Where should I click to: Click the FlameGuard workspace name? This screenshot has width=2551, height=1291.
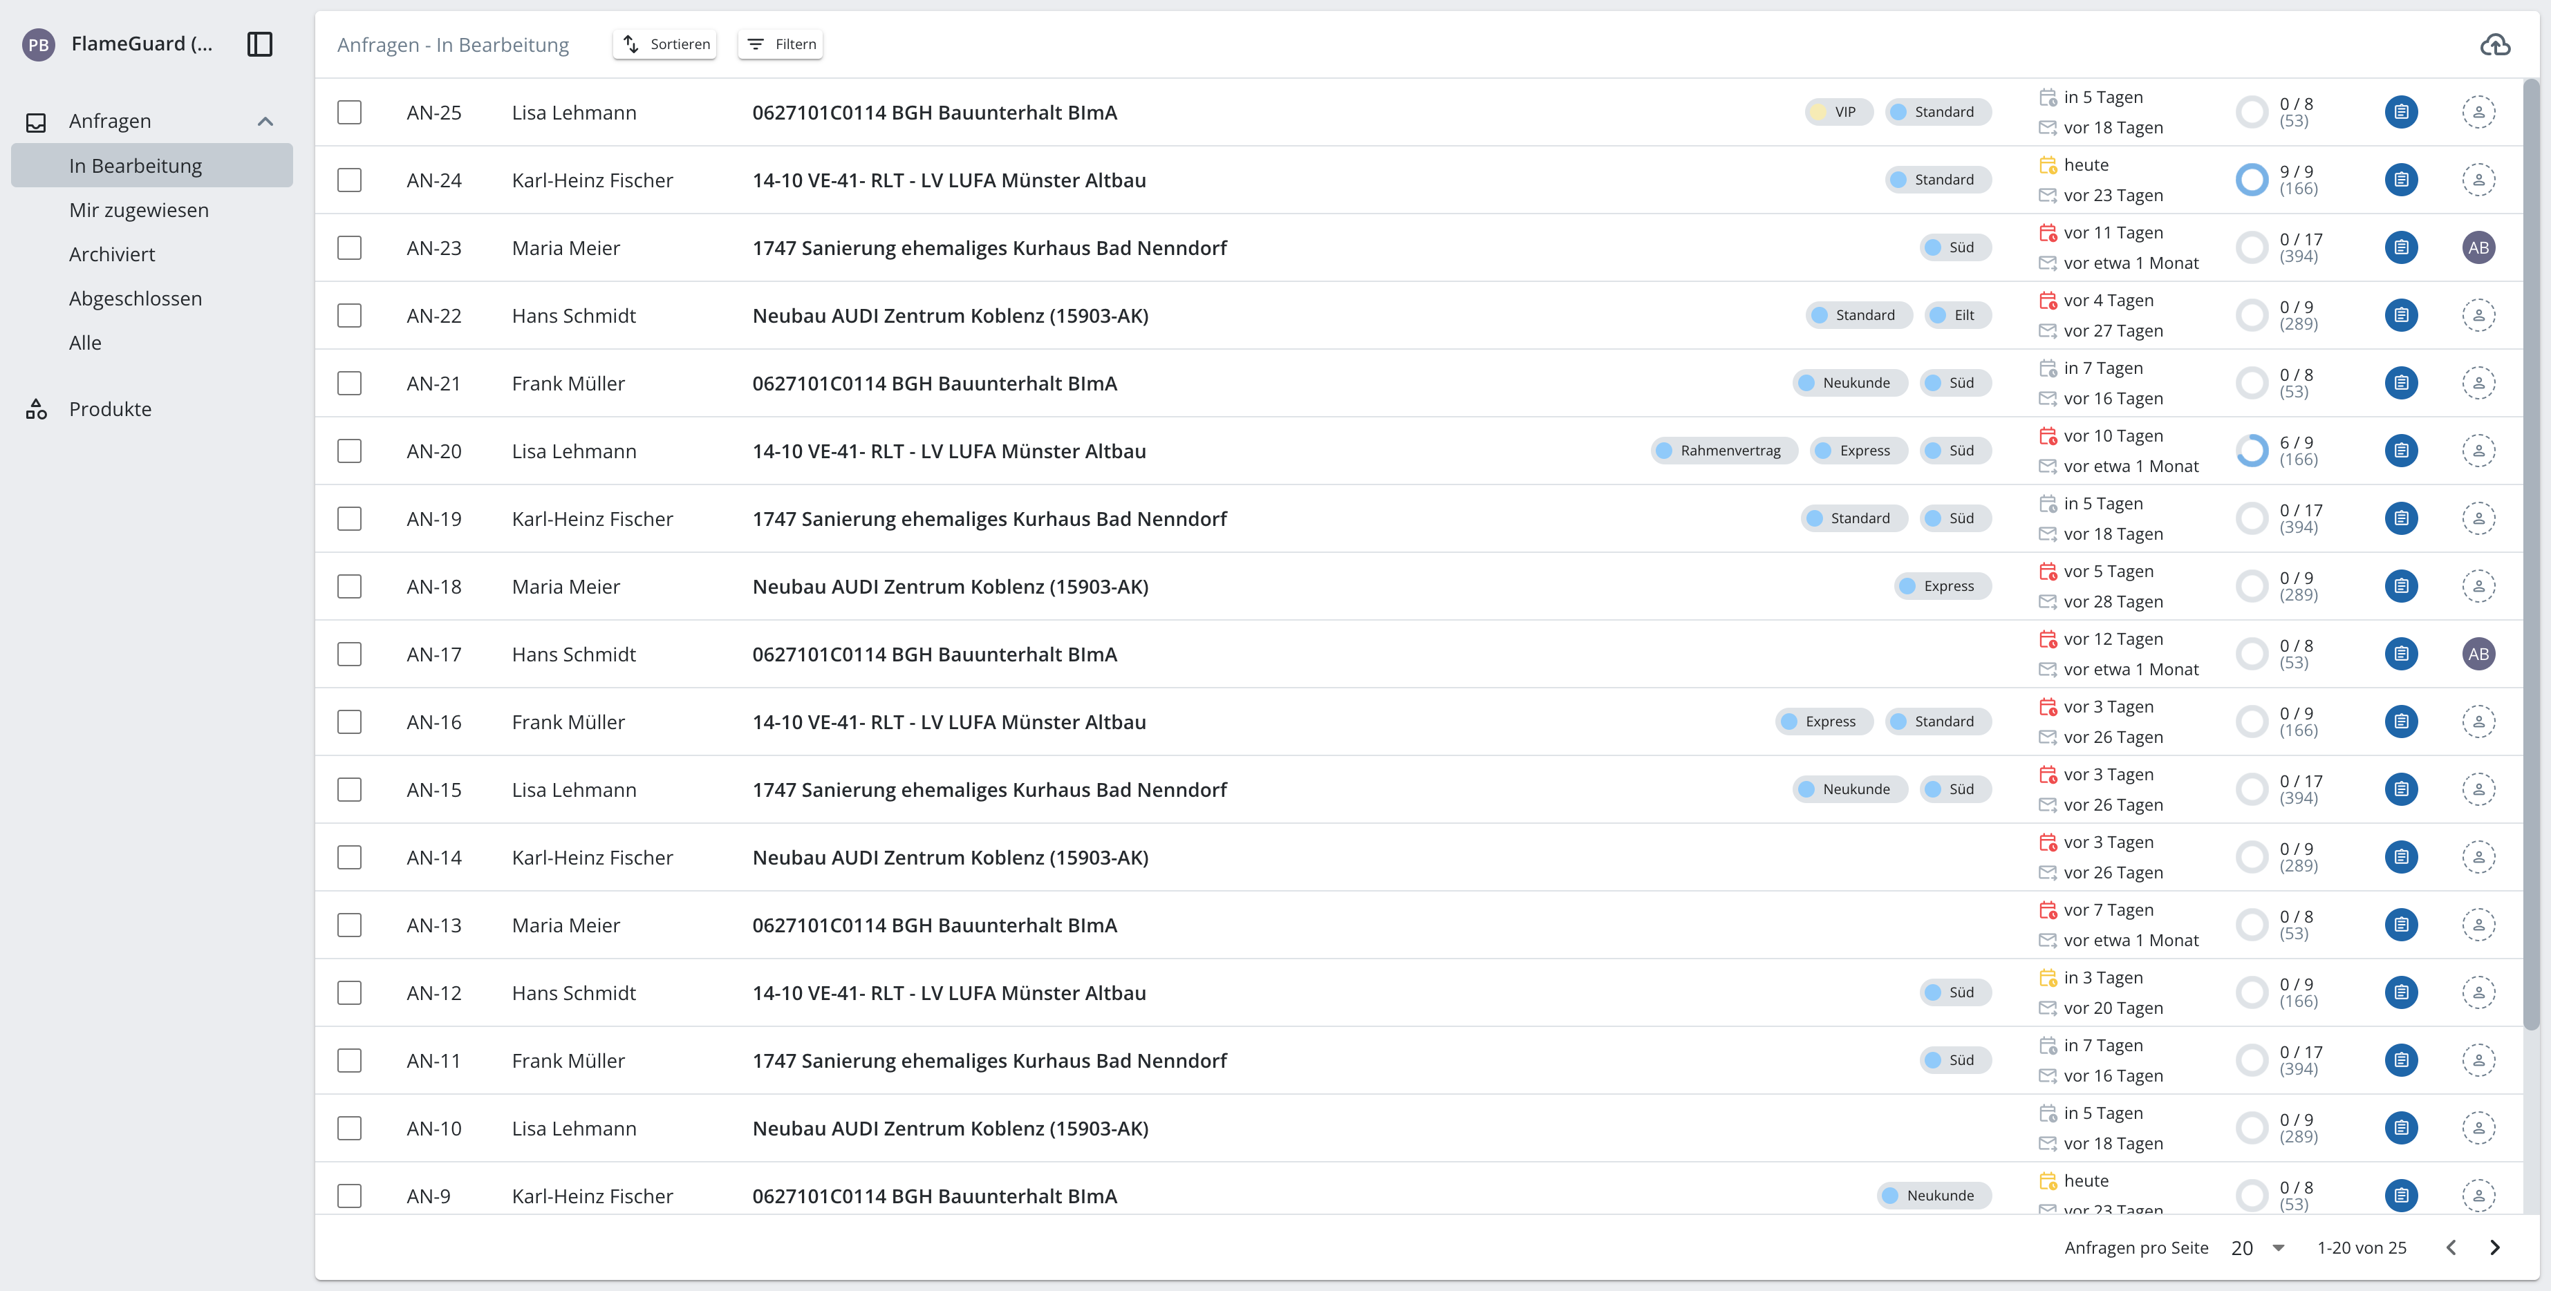coord(142,44)
